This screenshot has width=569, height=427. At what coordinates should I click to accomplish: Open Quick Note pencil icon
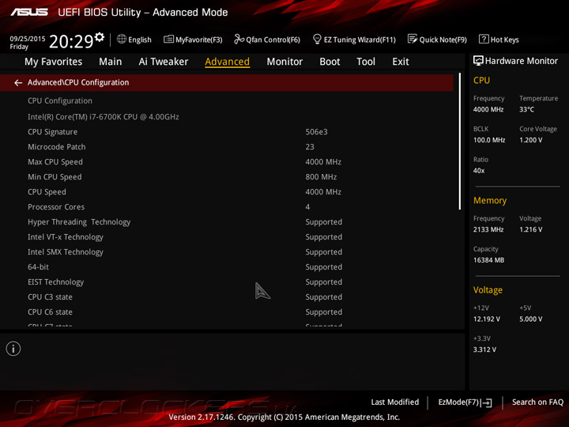pos(413,39)
